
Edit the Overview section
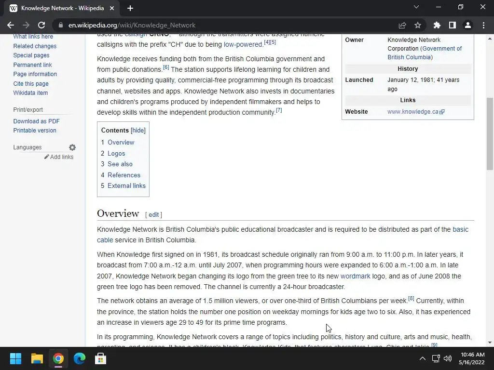tap(154, 214)
